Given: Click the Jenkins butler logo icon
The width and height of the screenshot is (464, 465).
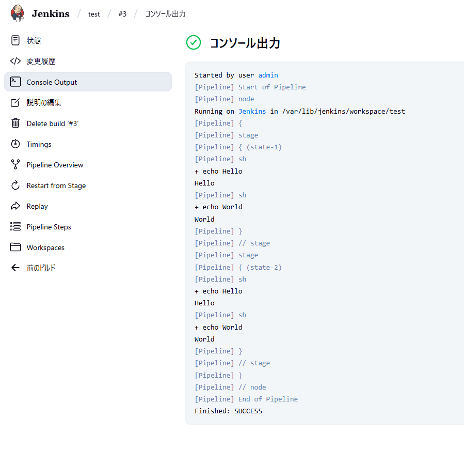Looking at the screenshot, I should point(17,13).
